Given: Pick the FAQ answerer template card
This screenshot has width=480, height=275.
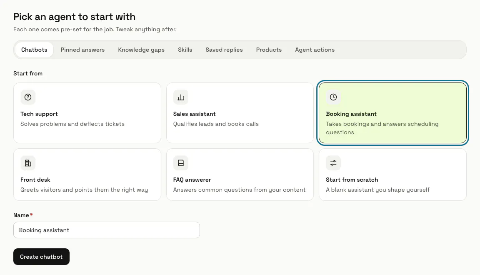Looking at the screenshot, I should click(x=240, y=175).
